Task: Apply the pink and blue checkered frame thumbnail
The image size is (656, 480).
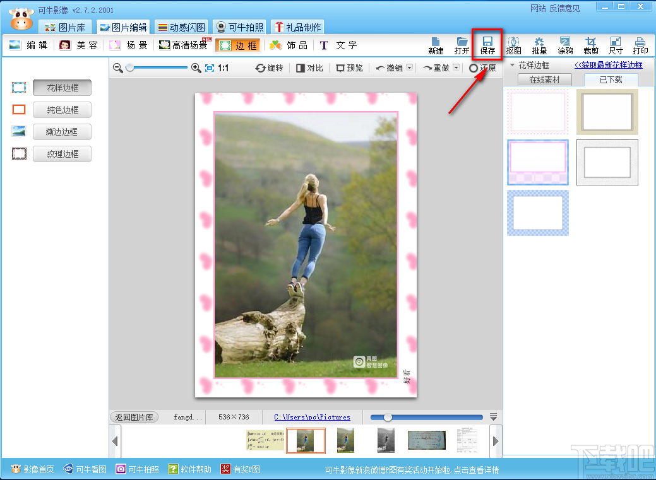Action: coord(538,162)
